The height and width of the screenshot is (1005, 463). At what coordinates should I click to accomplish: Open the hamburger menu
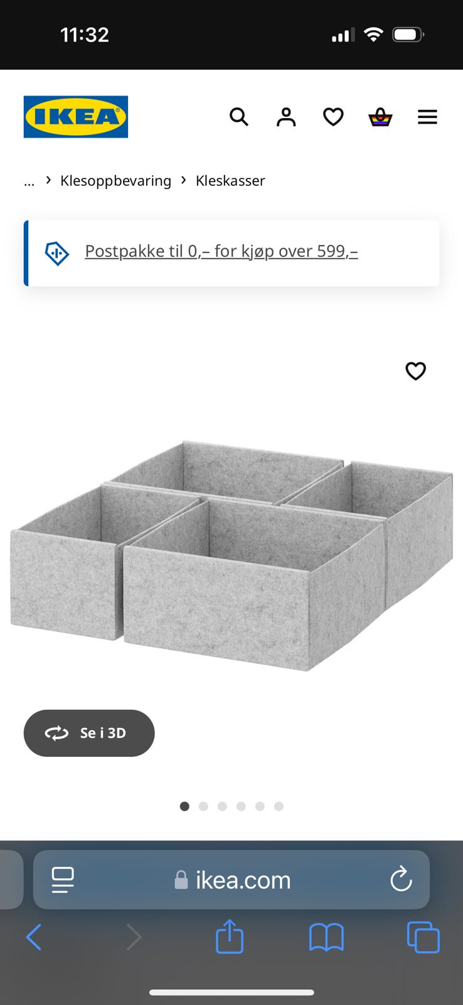click(427, 117)
